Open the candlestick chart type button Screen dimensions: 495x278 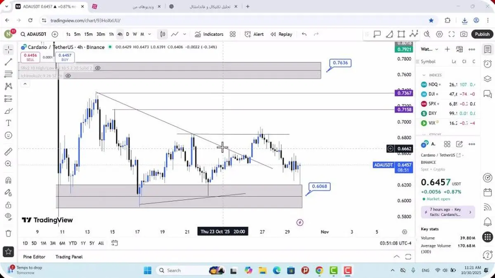click(163, 34)
